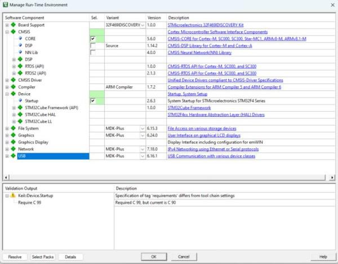Expand the RTOS (API) tree node

(x=14, y=67)
